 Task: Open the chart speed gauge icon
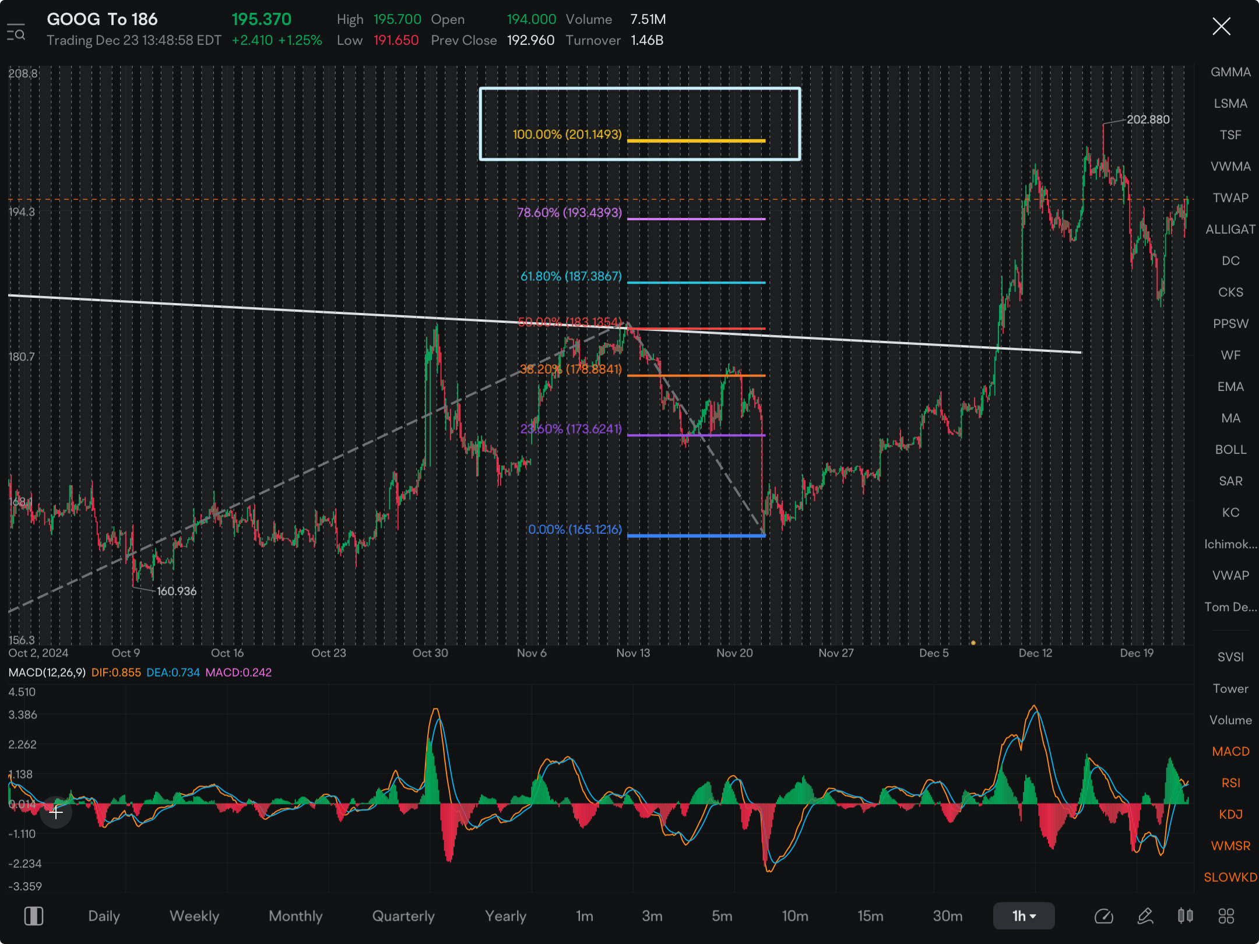point(1103,916)
